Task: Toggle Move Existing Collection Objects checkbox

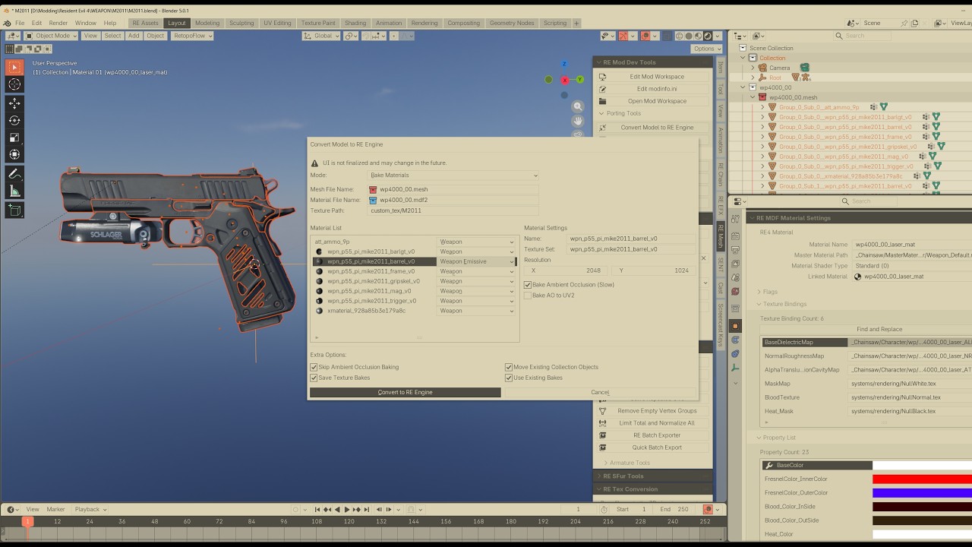Action: point(509,367)
